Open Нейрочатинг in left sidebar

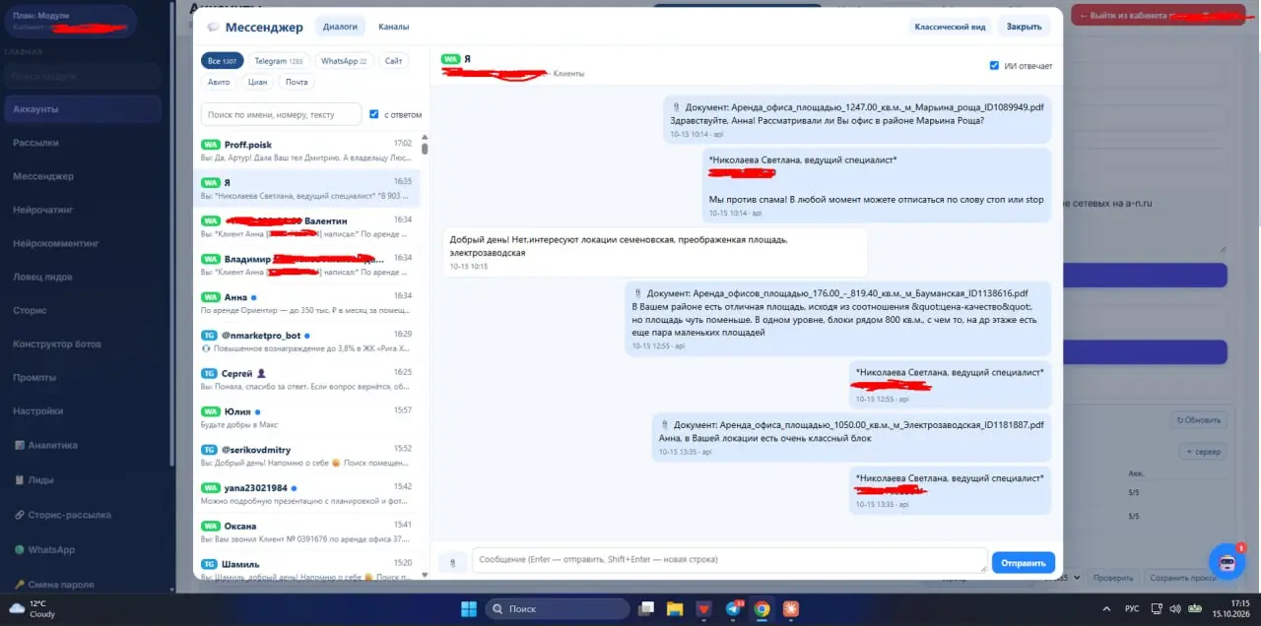pyautogui.click(x=83, y=210)
